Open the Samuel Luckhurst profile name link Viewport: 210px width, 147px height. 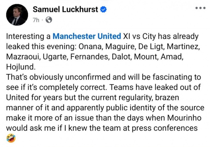coord(66,10)
